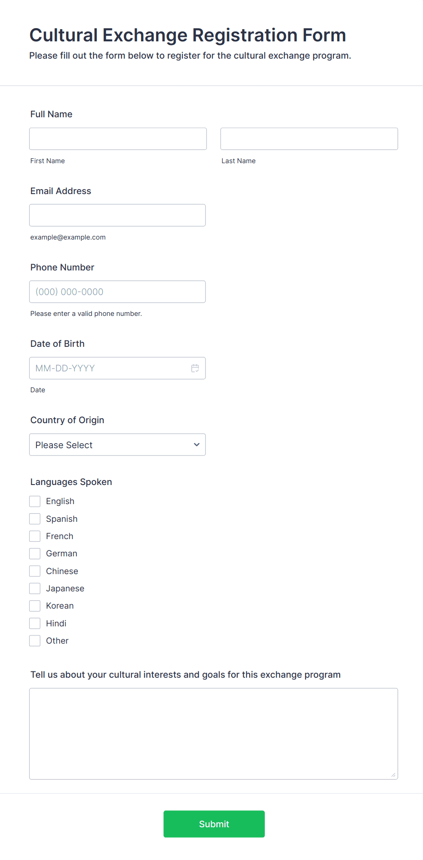The image size is (423, 860).
Task: Click into the Last Name field
Action: coord(309,139)
